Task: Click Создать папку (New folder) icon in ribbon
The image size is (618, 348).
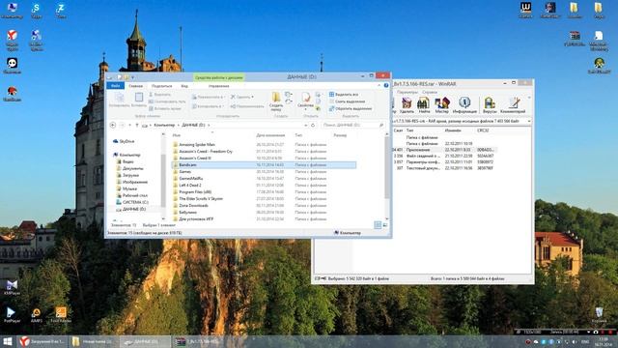Action: pos(276,101)
